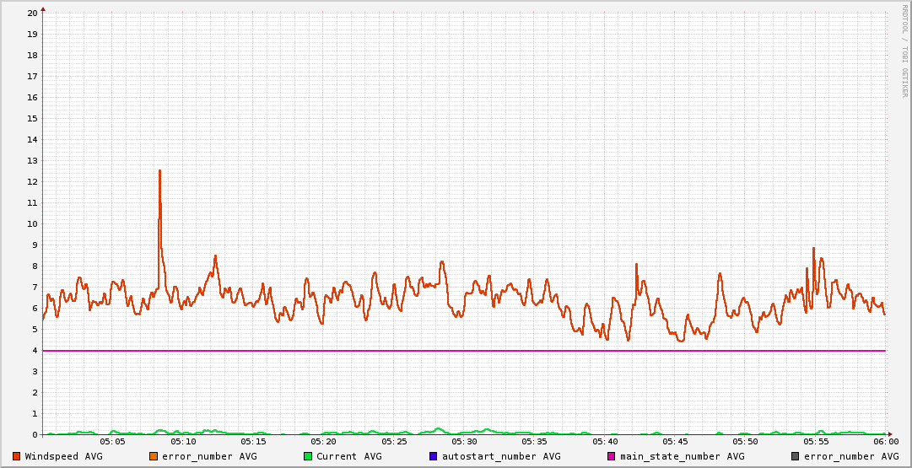
Task: Click the arrow at right end of X axis
Action: [x=889, y=434]
